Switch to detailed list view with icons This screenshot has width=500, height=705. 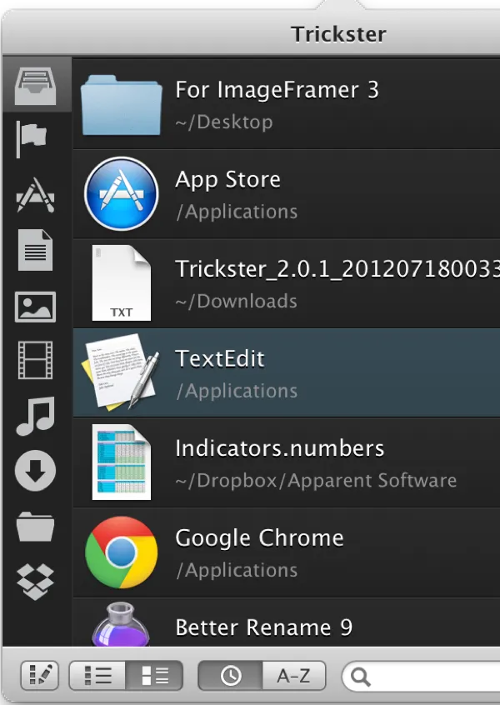pos(154,675)
